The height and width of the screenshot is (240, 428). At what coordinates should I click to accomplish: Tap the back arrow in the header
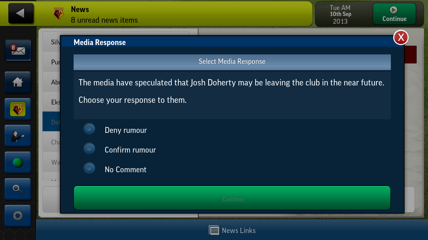[x=21, y=13]
